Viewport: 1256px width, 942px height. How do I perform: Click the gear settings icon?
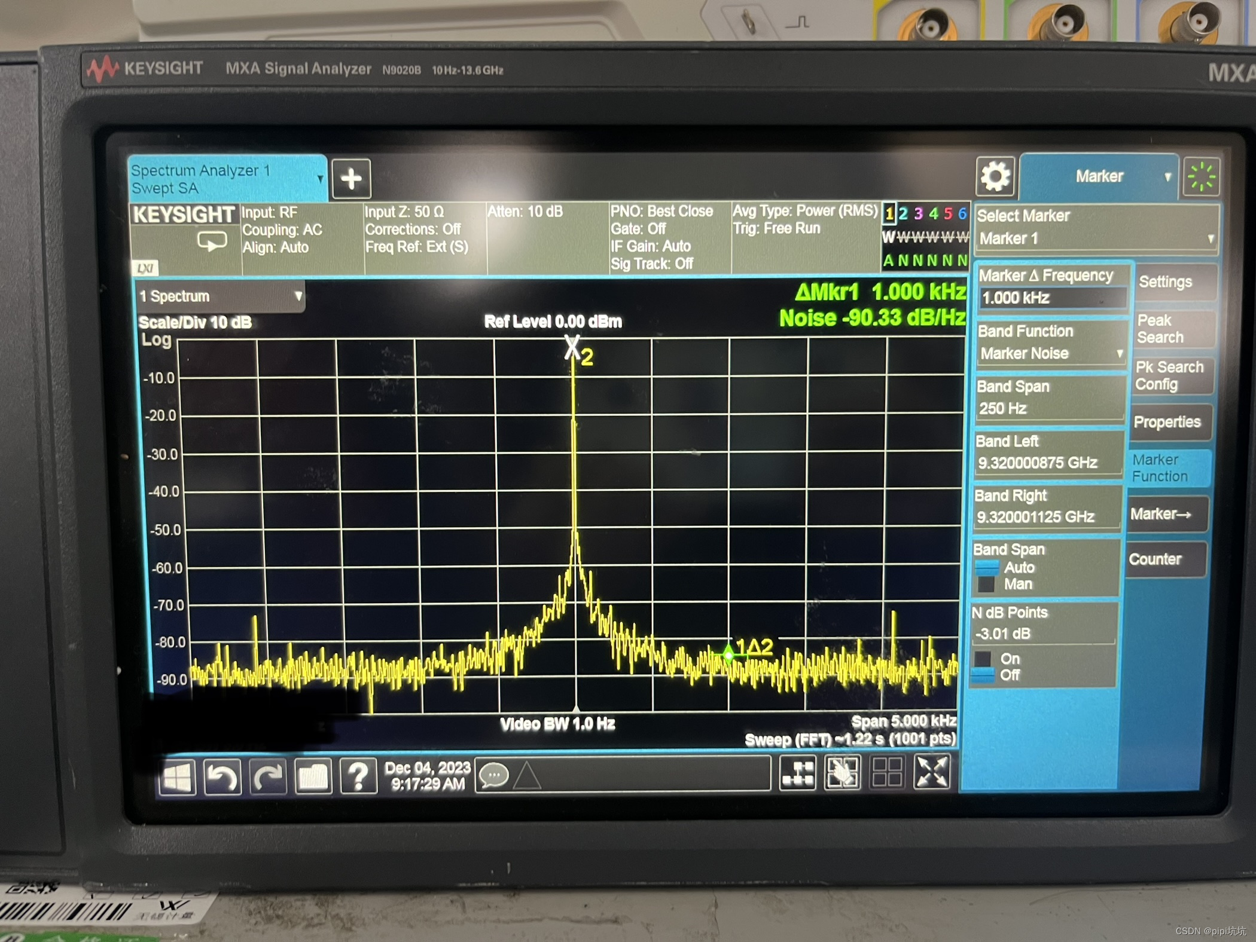click(995, 176)
